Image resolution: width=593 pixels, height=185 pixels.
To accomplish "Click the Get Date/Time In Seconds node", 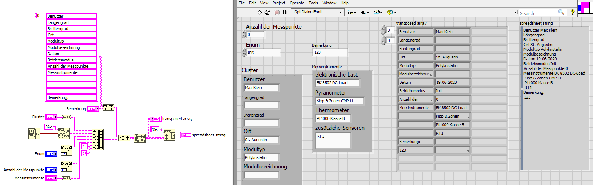I will [34, 133].
